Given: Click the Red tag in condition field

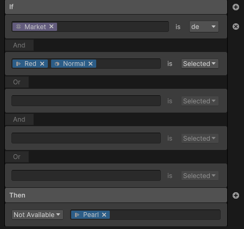Looking at the screenshot, I should click(x=30, y=64).
